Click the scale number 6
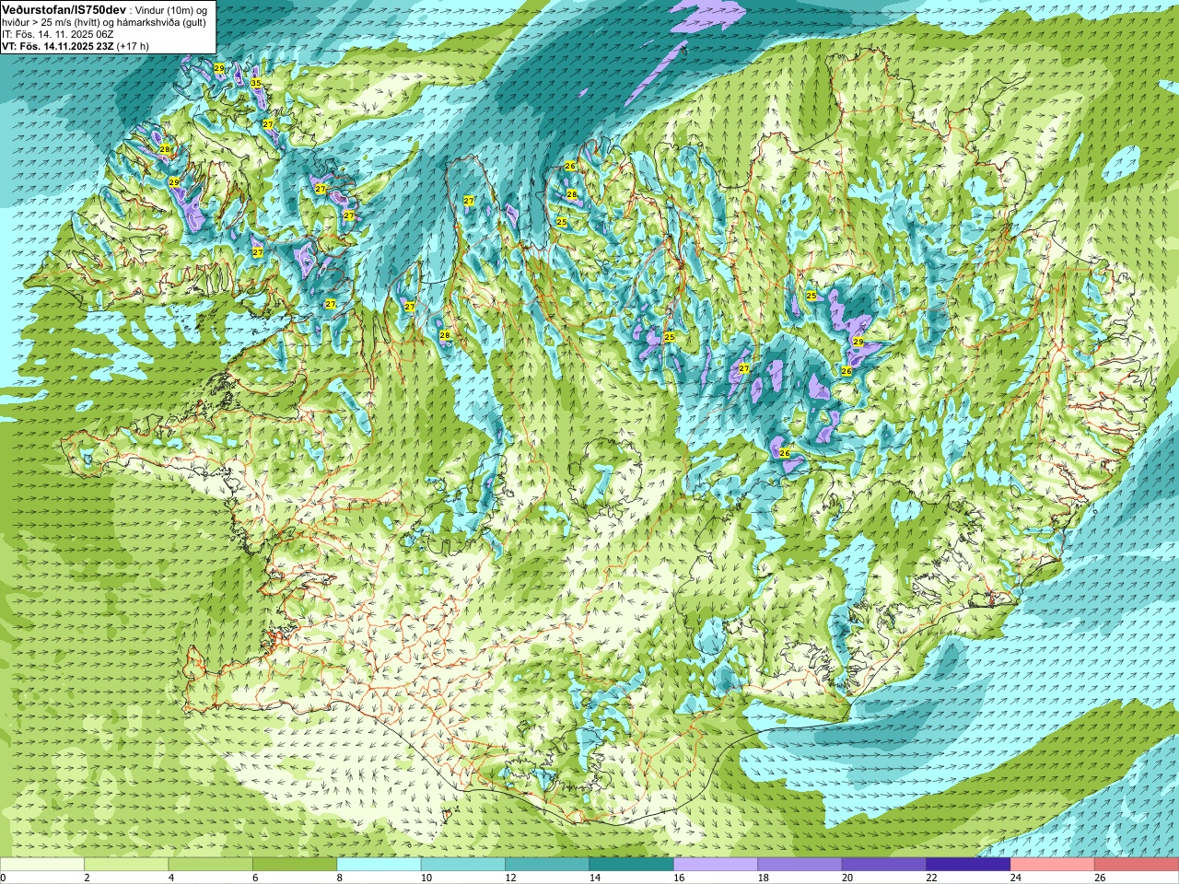This screenshot has width=1179, height=884. 255,878
